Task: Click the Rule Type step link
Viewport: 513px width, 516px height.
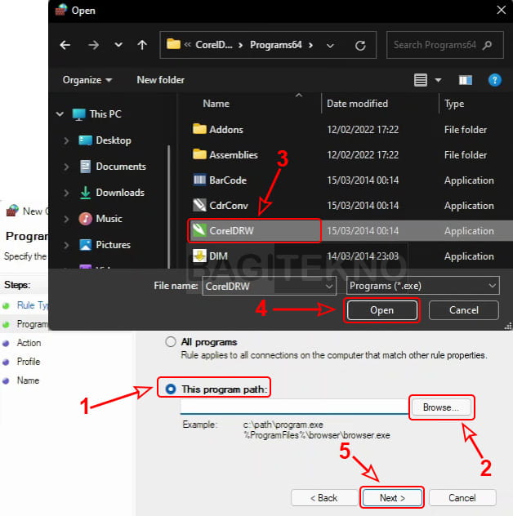Action: [33, 305]
